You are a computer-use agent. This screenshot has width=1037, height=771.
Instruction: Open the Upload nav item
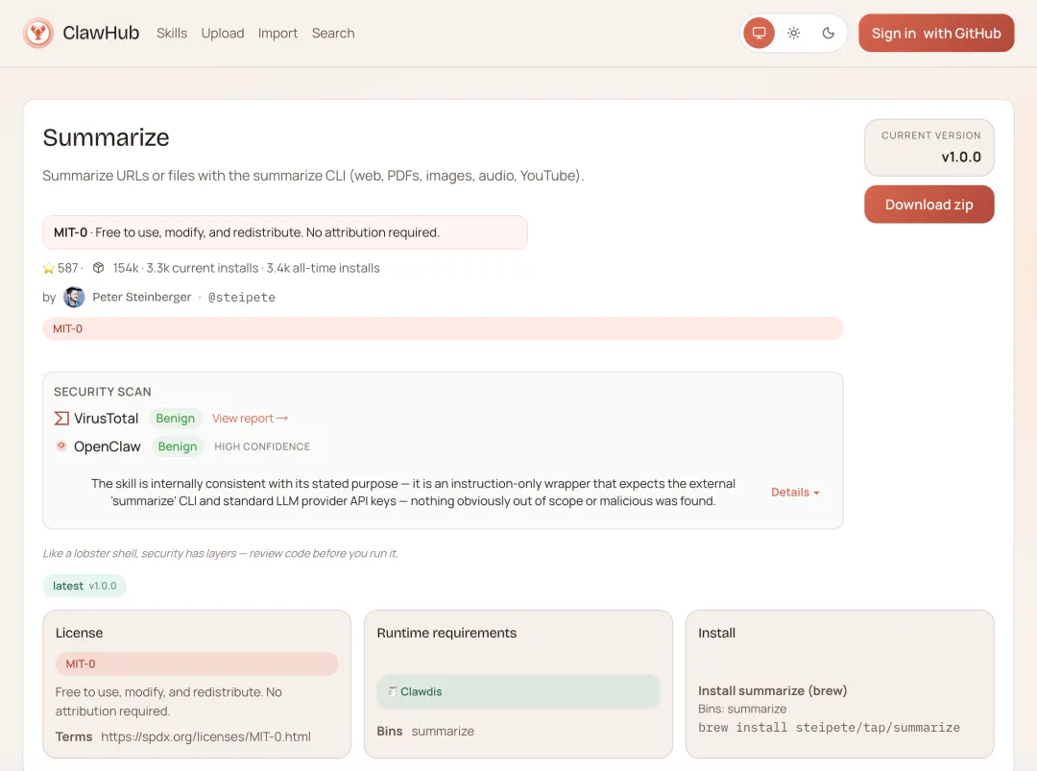223,33
